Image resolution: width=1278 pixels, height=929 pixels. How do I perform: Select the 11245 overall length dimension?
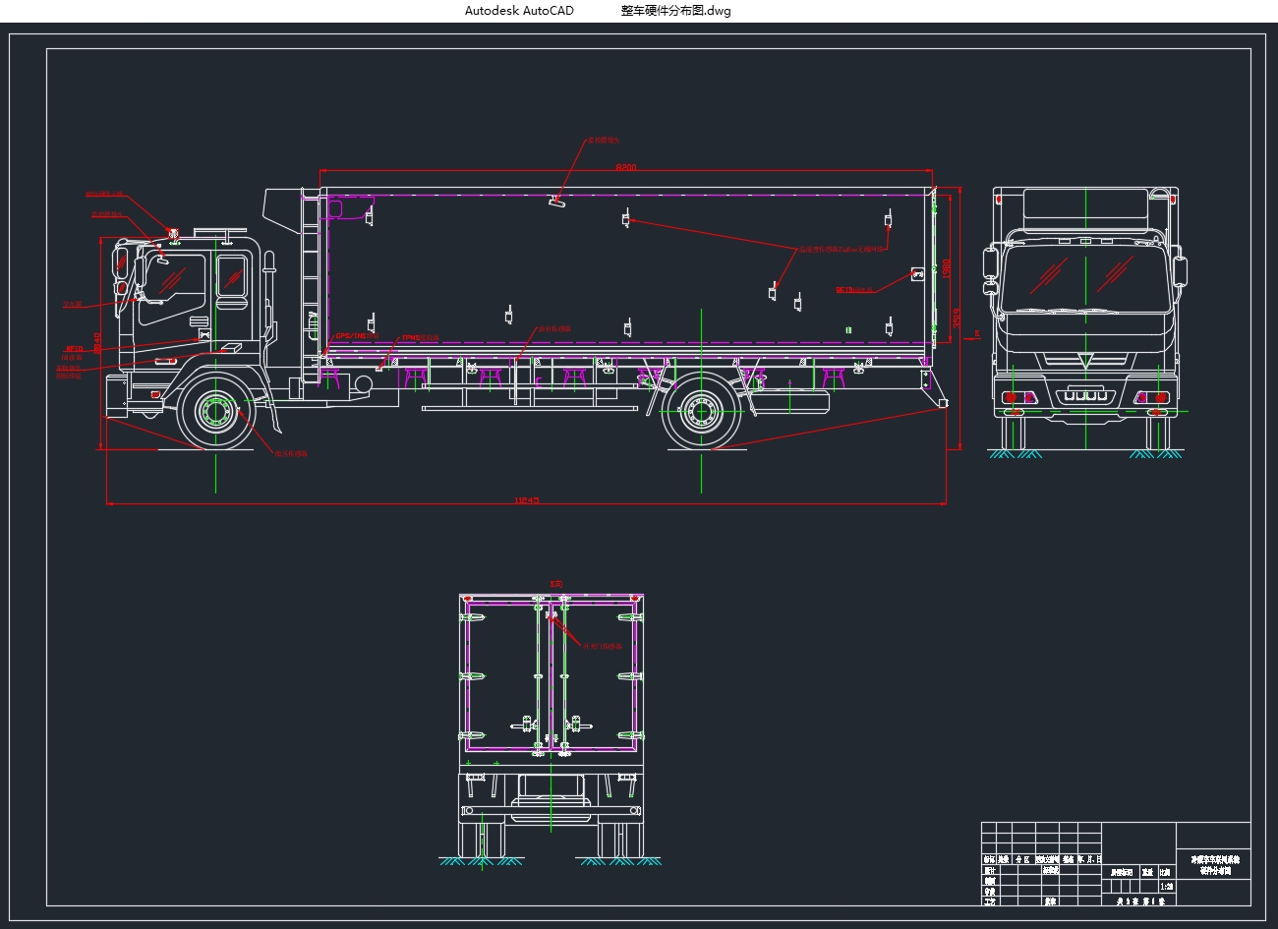(527, 500)
